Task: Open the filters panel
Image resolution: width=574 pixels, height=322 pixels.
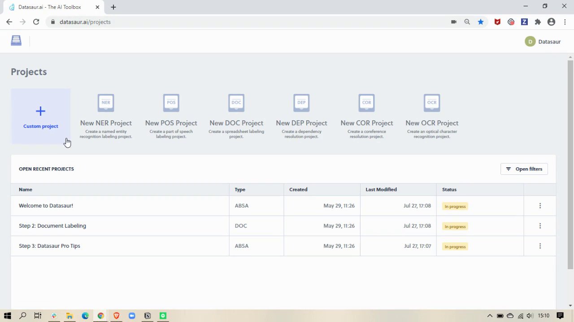Action: tap(524, 169)
